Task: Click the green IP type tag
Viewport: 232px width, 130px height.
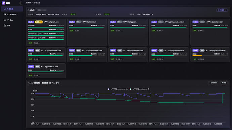Action: coord(73,14)
